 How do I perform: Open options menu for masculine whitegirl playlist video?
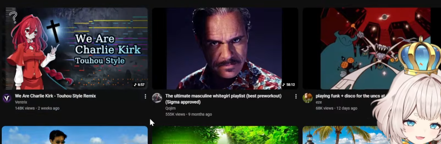click(296, 96)
